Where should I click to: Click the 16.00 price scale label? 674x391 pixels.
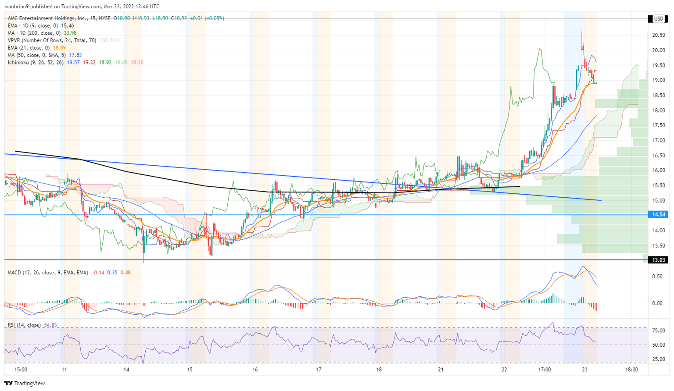(x=658, y=171)
